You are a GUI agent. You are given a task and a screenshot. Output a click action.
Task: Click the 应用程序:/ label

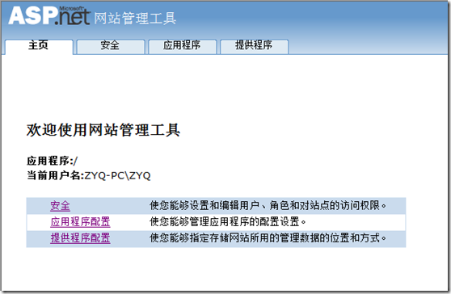pyautogui.click(x=52, y=161)
